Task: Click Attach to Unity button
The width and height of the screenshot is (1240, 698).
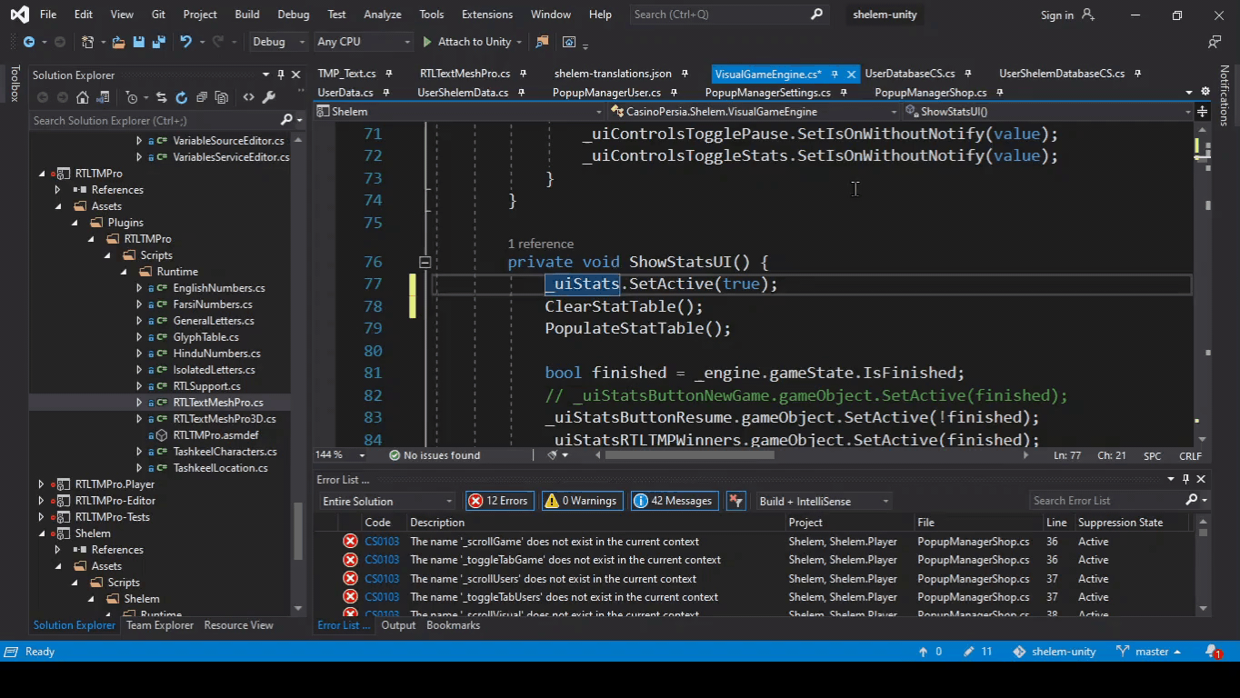Action: coord(466,42)
